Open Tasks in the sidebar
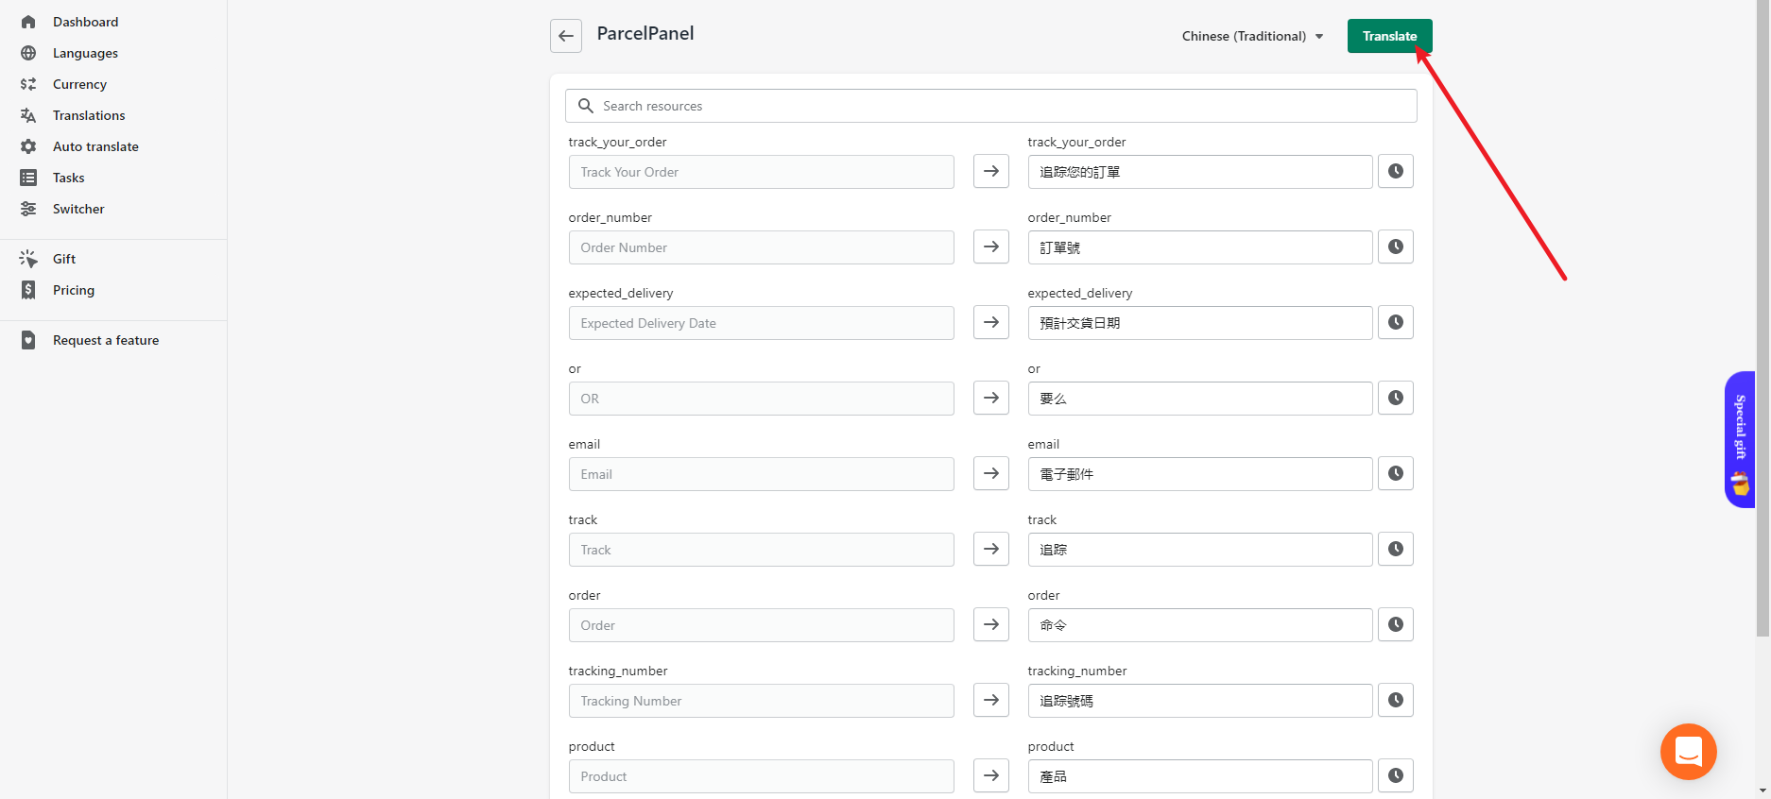This screenshot has width=1771, height=799. click(x=69, y=178)
